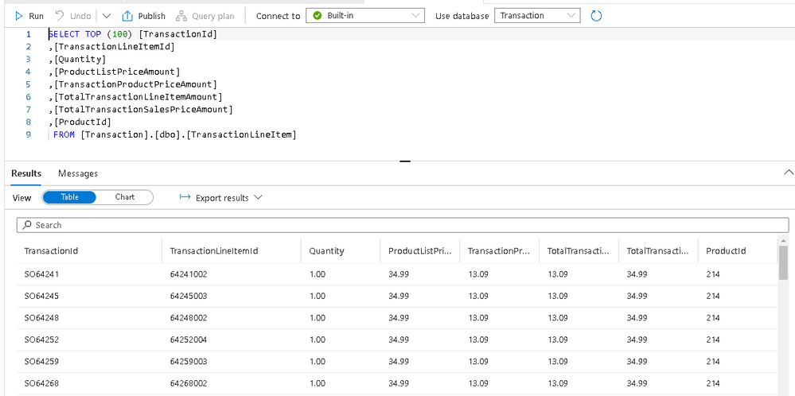This screenshot has height=396, width=795.
Task: Click the [Quantity] code line
Action: 77,60
